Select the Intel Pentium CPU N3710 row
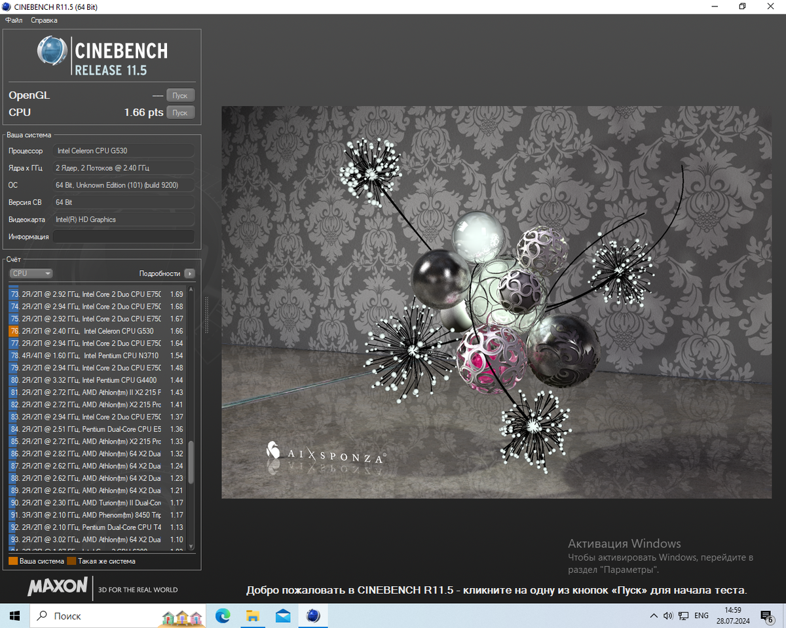 click(x=98, y=356)
